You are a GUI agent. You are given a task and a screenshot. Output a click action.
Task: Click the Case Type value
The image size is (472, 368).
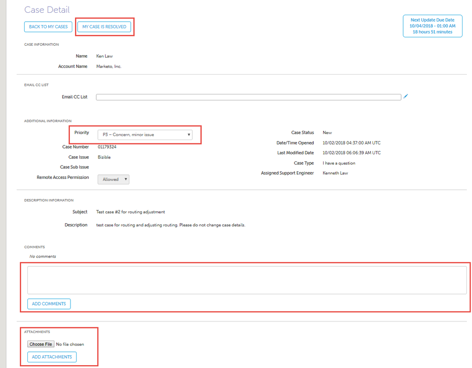point(339,163)
